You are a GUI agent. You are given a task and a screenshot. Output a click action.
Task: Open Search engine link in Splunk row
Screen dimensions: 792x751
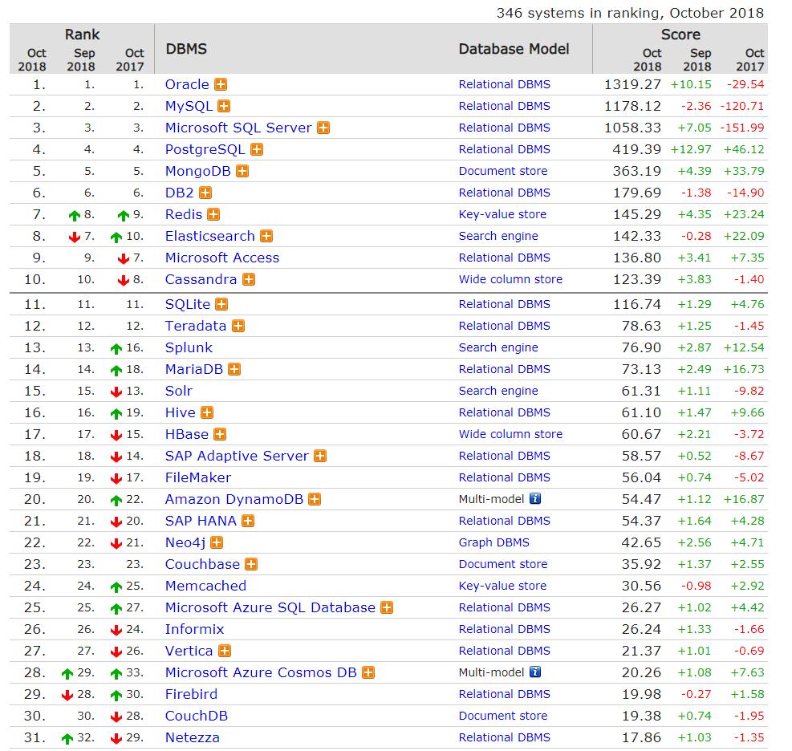(498, 347)
